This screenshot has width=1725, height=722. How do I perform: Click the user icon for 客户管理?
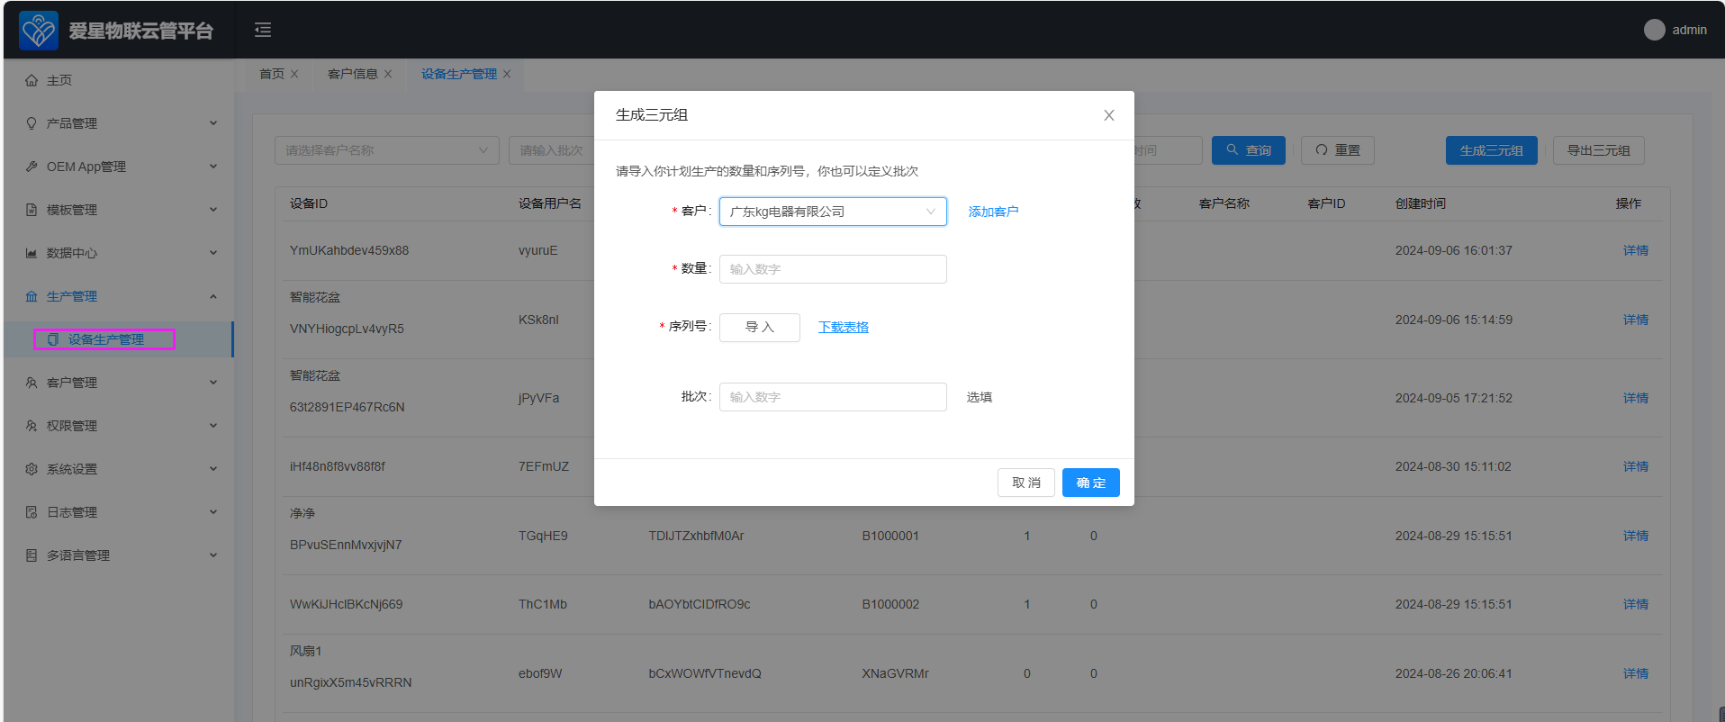pyautogui.click(x=32, y=383)
